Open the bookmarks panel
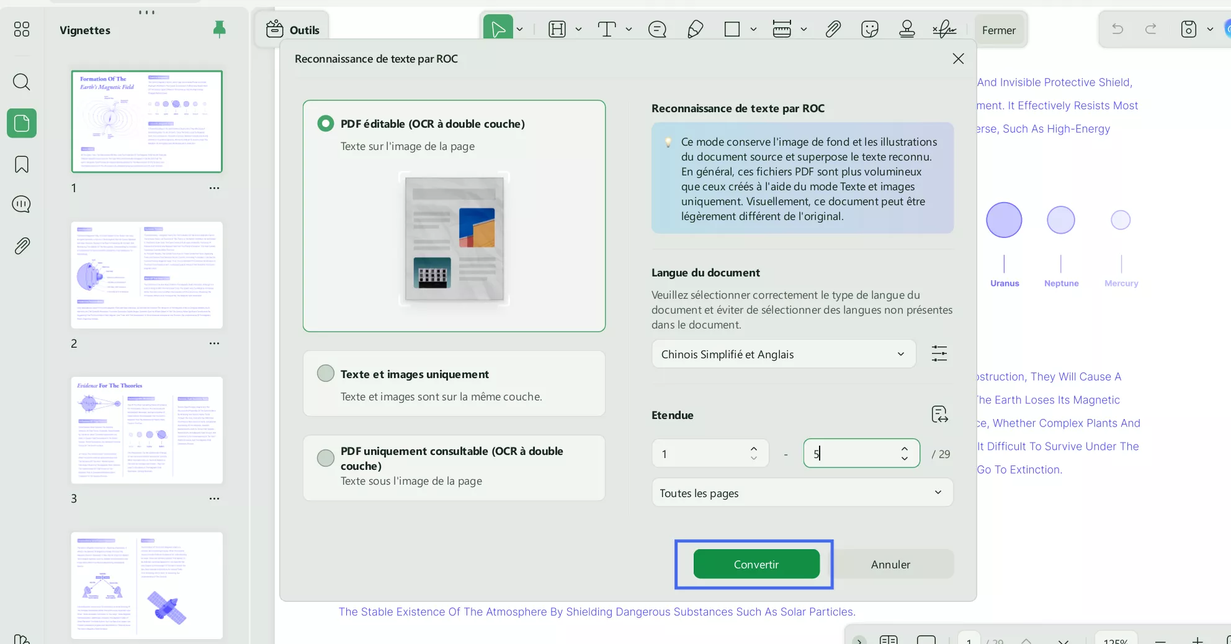The width and height of the screenshot is (1231, 644). [22, 164]
